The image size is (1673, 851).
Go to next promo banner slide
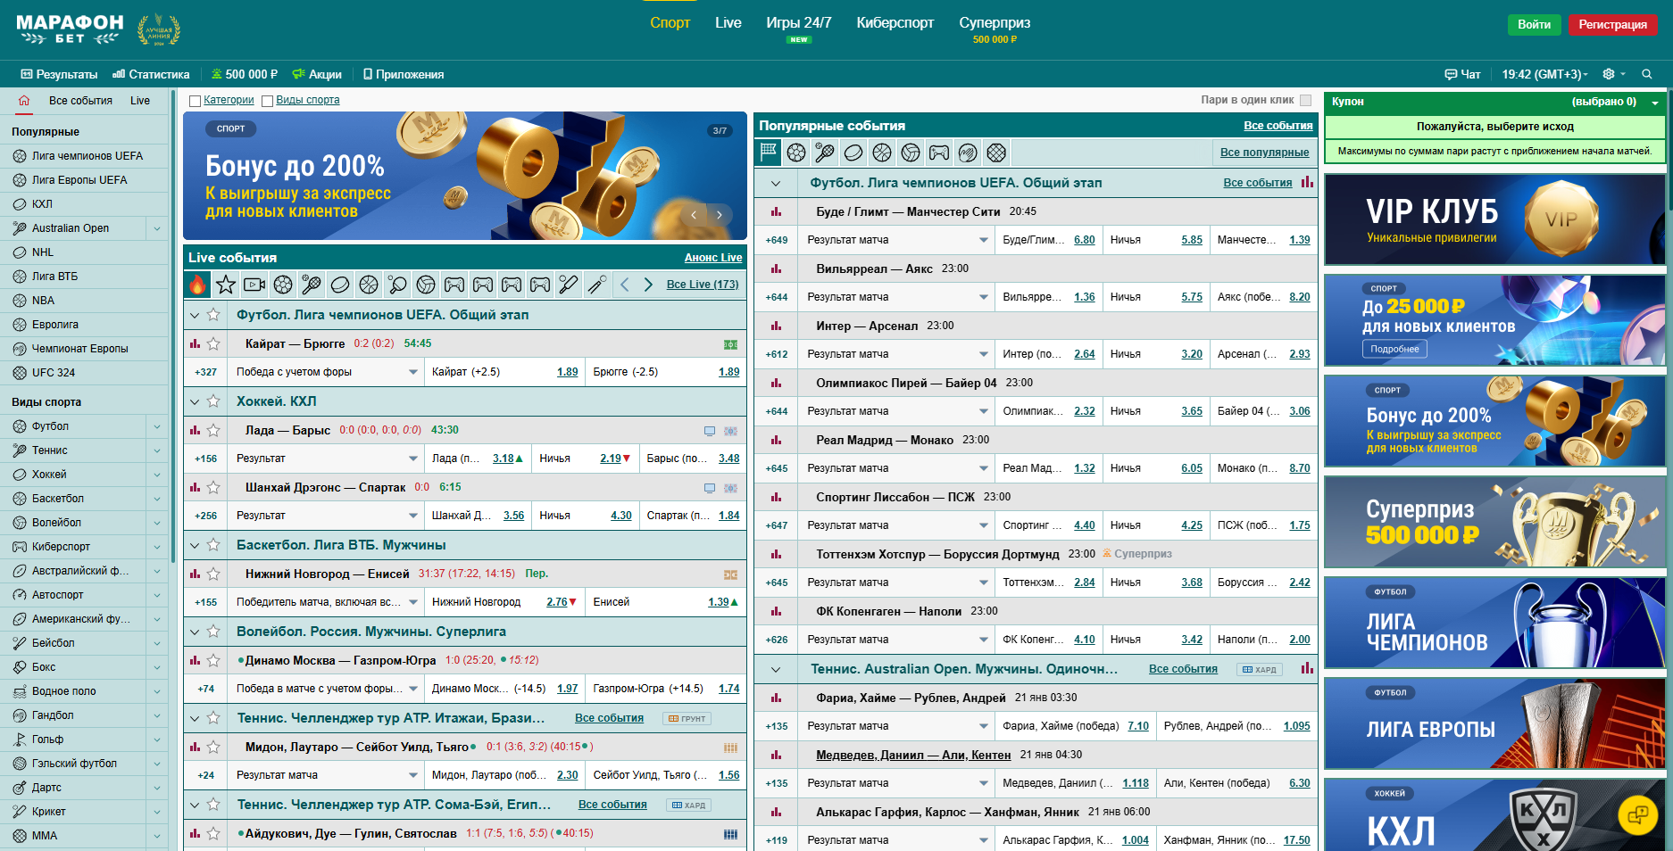pos(720,215)
